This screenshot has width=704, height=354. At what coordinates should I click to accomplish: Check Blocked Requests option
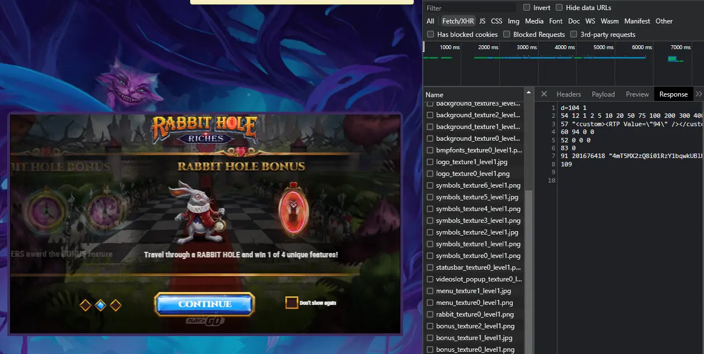point(507,34)
